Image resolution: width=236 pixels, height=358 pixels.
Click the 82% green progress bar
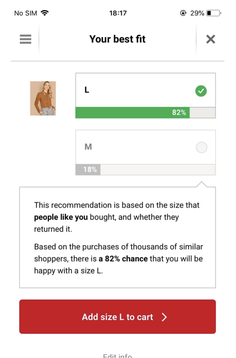pyautogui.click(x=133, y=112)
